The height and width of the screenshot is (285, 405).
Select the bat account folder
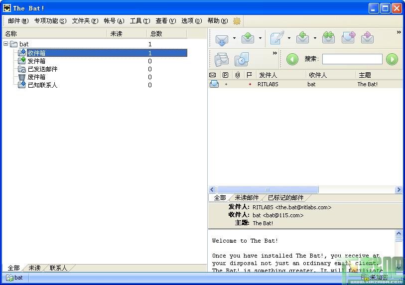[x=24, y=44]
